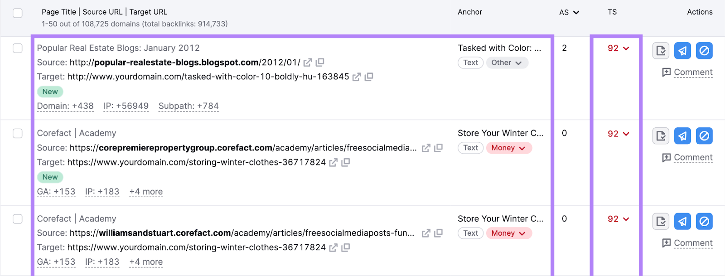
Task: Click IP: +183 in corepremierepropertygroup row
Action: (x=102, y=192)
